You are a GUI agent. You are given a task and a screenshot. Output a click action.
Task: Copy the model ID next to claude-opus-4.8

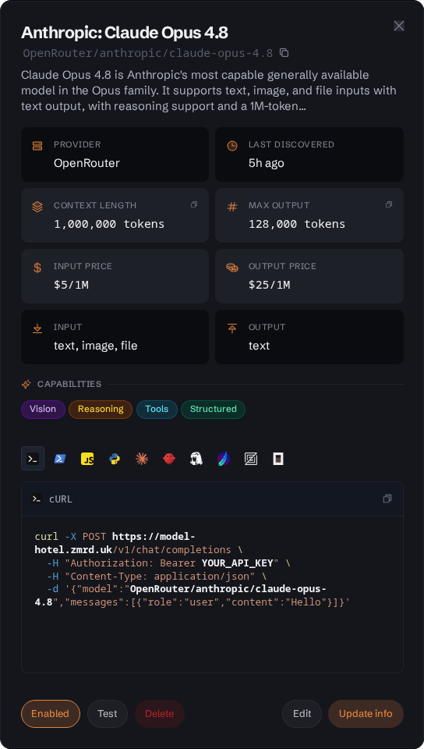coord(284,52)
